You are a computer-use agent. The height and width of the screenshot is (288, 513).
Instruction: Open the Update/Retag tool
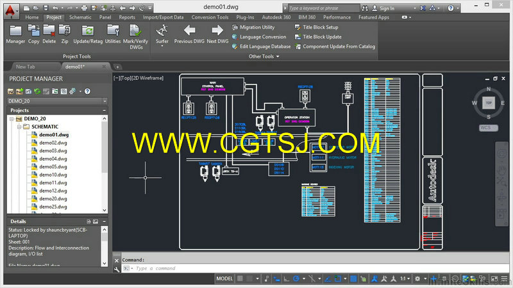click(x=88, y=34)
